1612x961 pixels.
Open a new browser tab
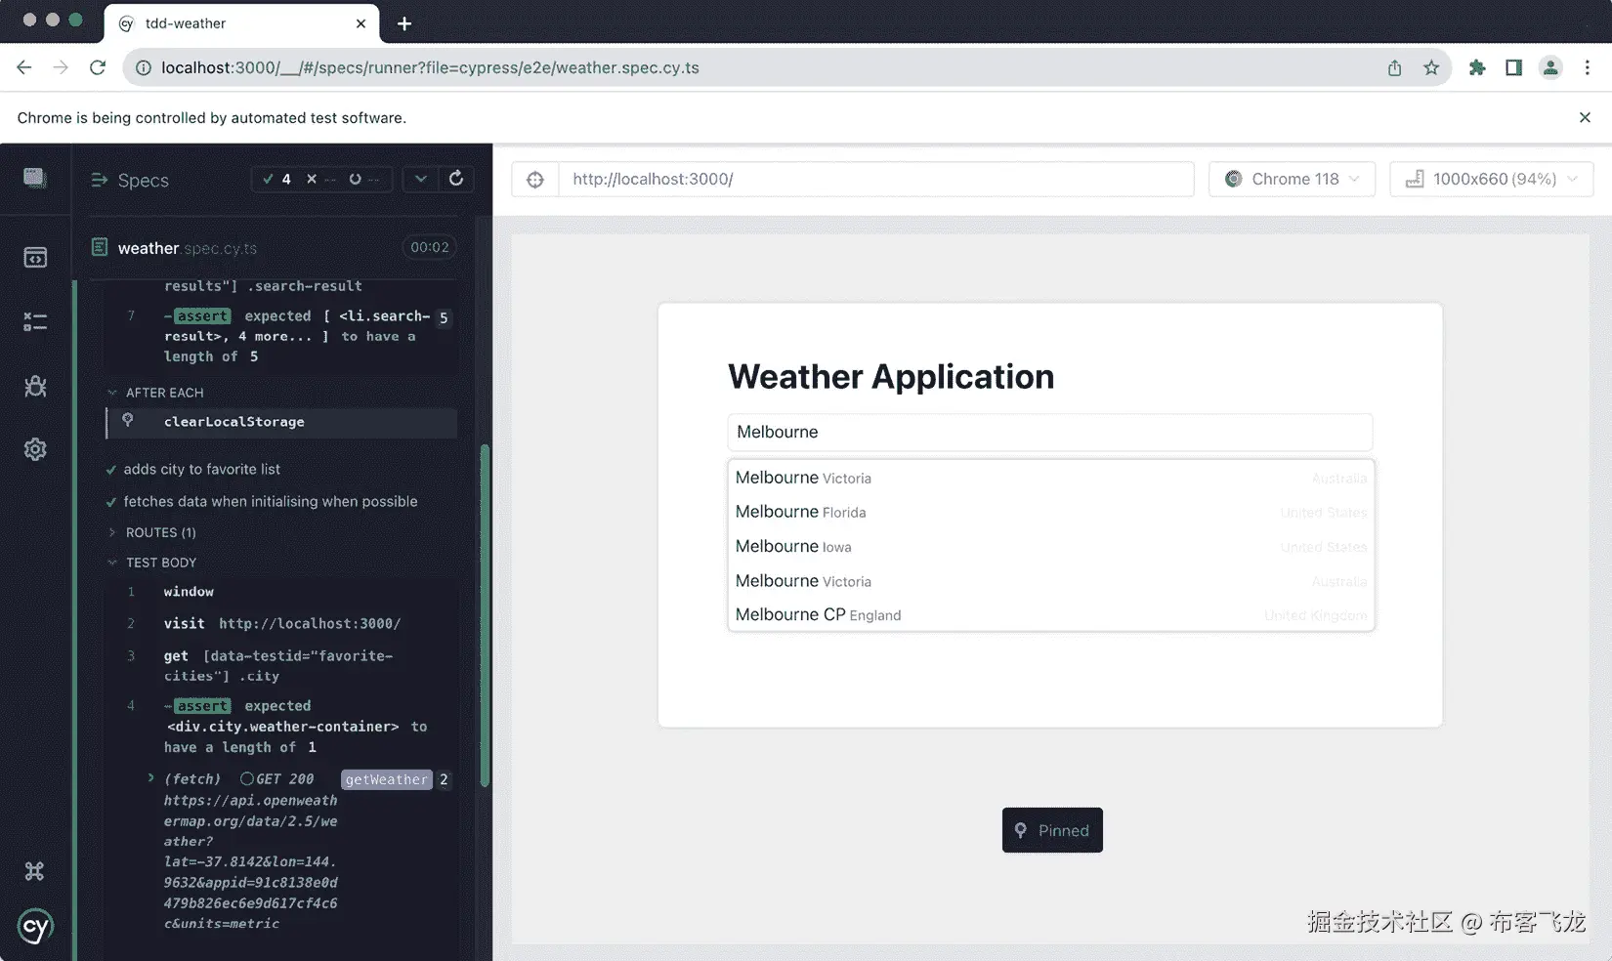click(x=404, y=23)
